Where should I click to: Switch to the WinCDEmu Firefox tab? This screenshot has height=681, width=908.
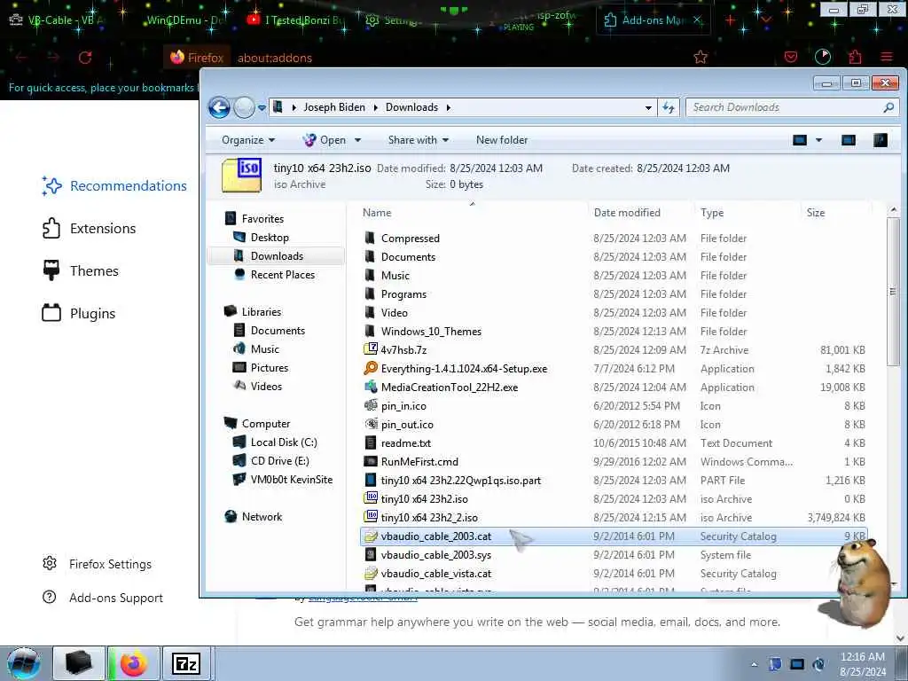184,20
